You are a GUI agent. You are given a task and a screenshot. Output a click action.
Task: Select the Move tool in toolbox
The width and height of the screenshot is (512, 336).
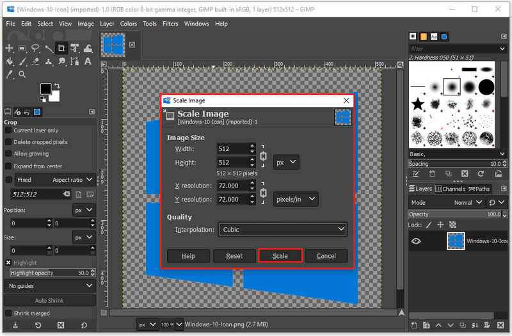(9, 49)
